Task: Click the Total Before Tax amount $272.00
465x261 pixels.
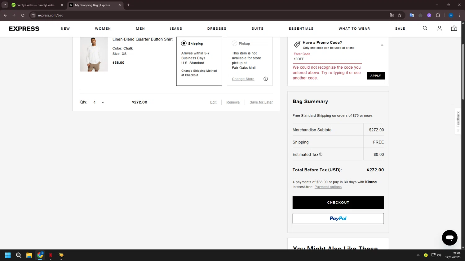Action: pyautogui.click(x=375, y=170)
